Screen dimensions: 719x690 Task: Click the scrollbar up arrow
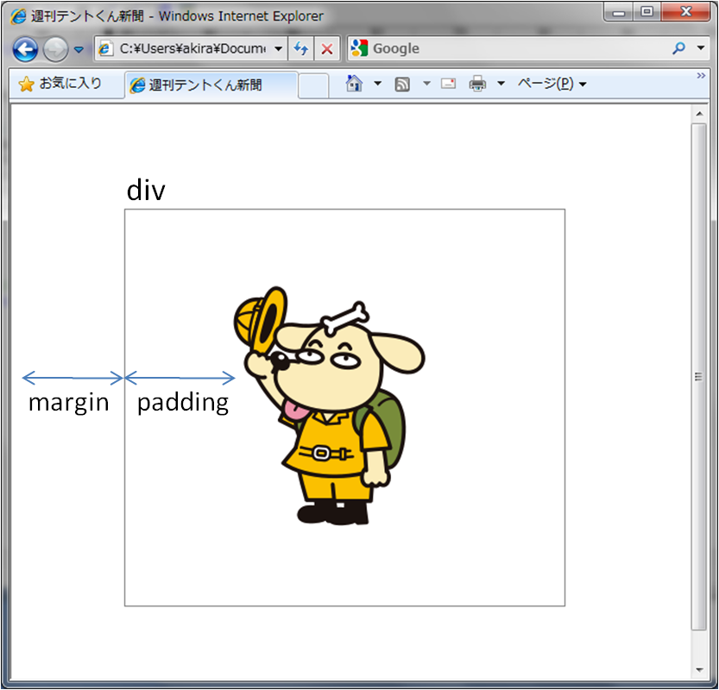coord(699,114)
